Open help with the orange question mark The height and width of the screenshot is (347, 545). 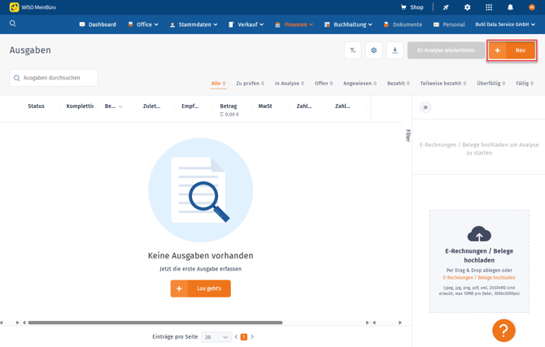pos(504,330)
